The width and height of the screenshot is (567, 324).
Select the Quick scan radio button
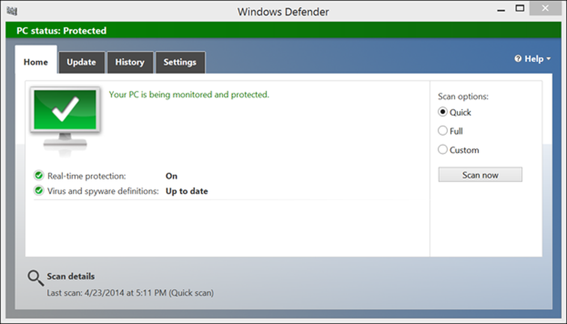pyautogui.click(x=443, y=112)
